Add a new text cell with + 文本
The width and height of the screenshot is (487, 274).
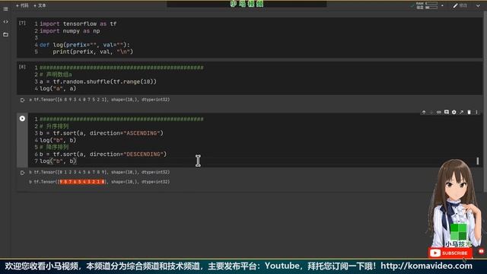40,5
